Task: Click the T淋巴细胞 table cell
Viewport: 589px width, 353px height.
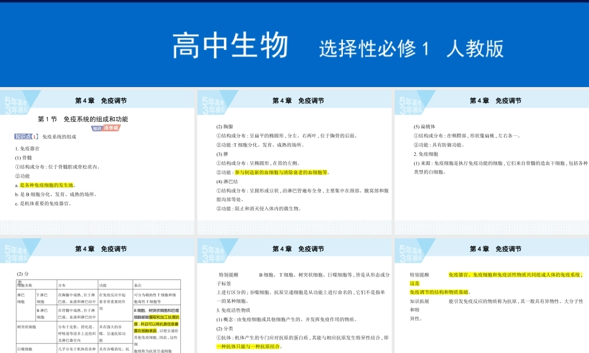Action: click(x=46, y=298)
